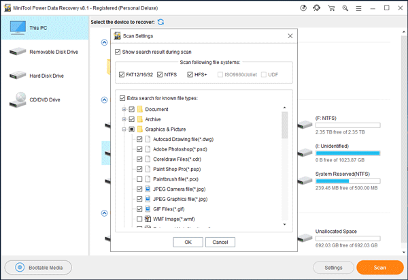Select Hard Disk Drive in the sidebar
Screen dimensions: 408x280
[45, 76]
